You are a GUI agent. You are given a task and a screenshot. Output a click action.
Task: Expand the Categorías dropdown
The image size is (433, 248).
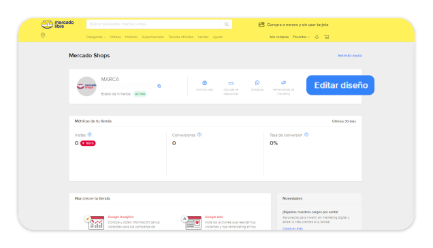pyautogui.click(x=96, y=37)
